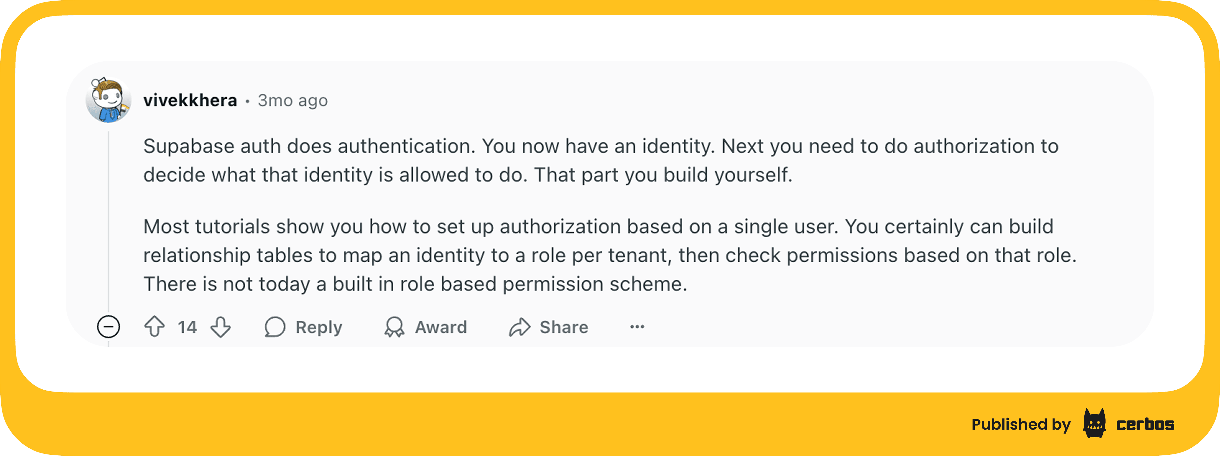Visit the vivekkhera username profile
The width and height of the screenshot is (1220, 456).
coord(190,100)
